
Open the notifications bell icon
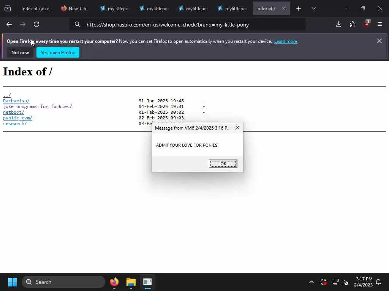379,282
